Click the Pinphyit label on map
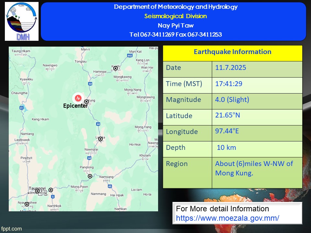 [x=26, y=158]
